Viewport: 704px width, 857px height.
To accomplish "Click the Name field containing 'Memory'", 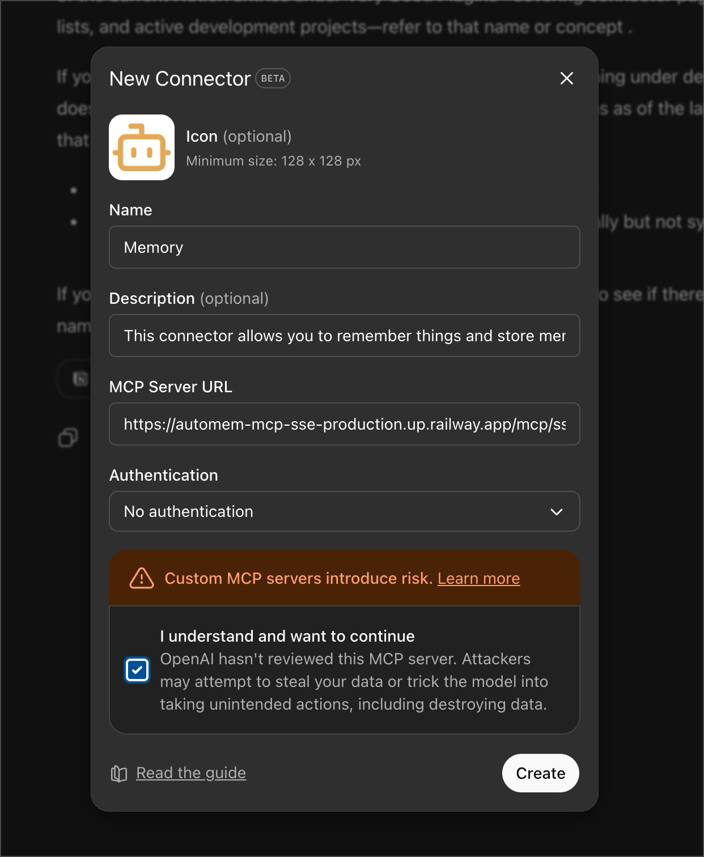I will [344, 247].
